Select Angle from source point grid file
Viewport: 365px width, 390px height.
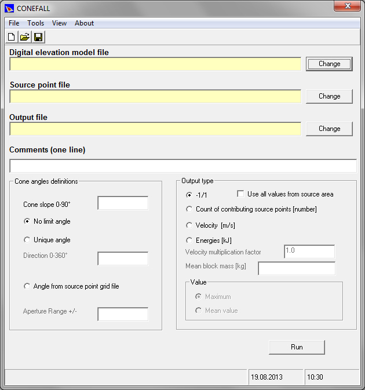[27, 286]
